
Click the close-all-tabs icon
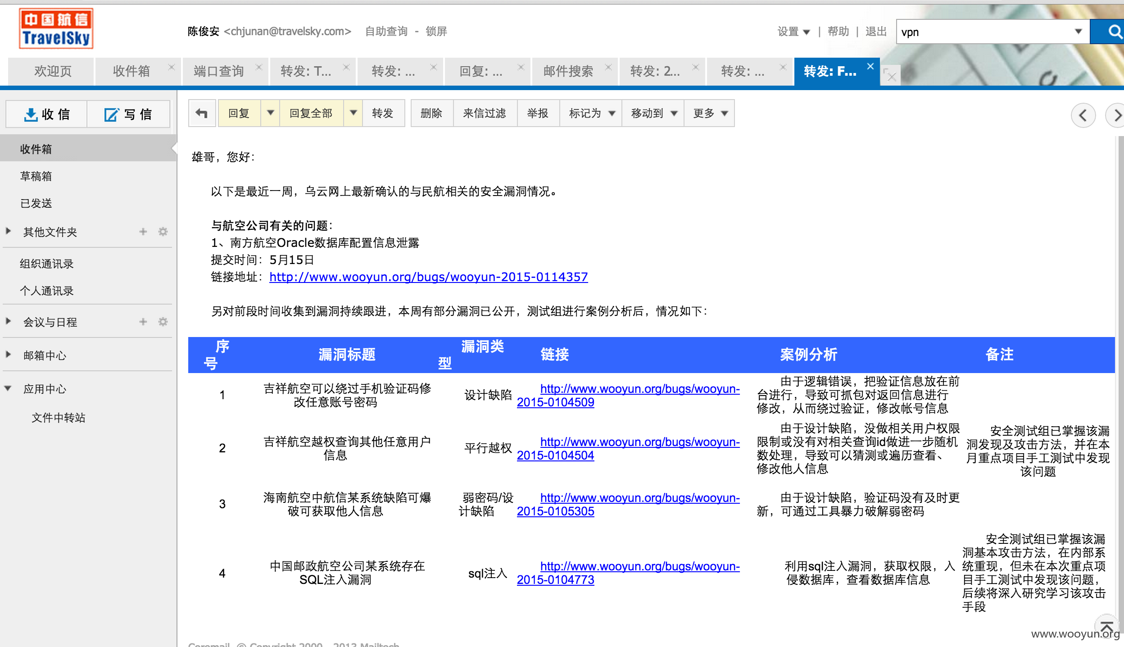tap(890, 75)
